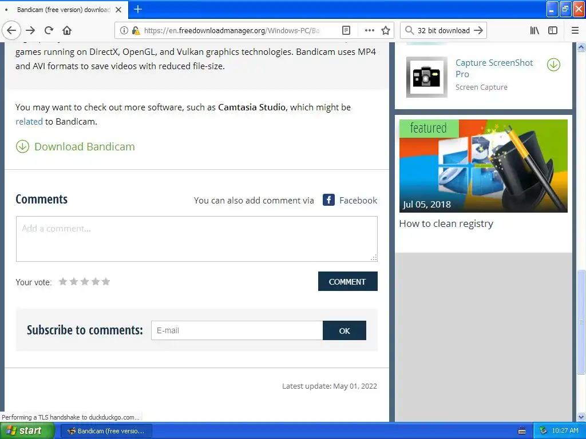Reload the current page
The image size is (586, 439).
[49, 31]
